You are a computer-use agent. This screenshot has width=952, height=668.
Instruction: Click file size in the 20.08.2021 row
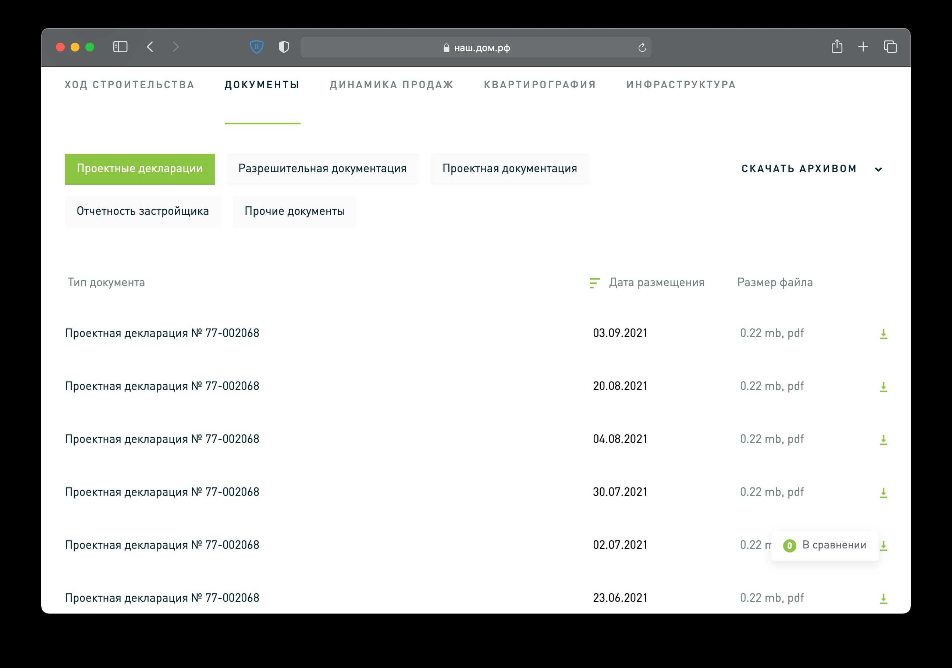(772, 387)
